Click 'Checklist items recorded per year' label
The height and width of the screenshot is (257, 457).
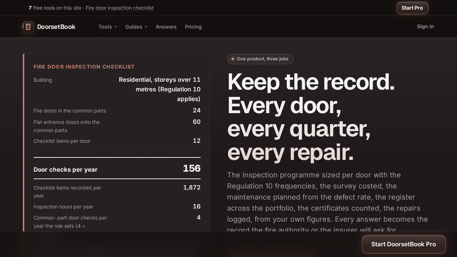[x=67, y=192]
